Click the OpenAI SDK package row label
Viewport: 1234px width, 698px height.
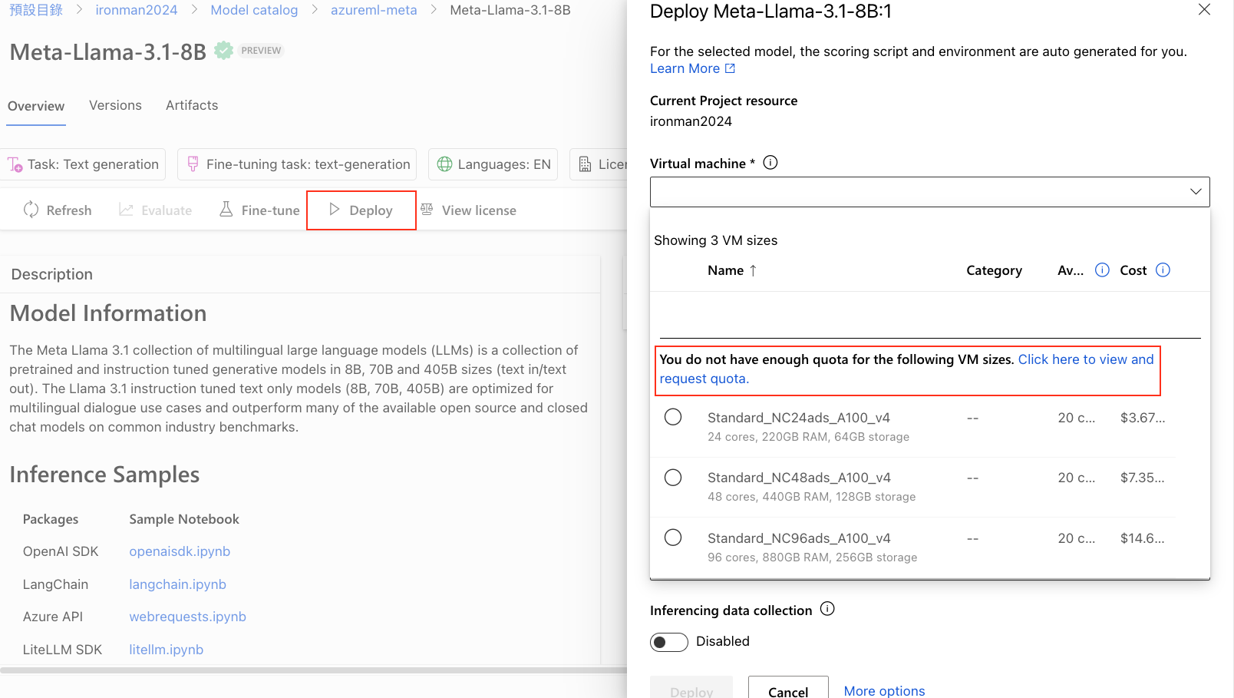click(x=61, y=551)
